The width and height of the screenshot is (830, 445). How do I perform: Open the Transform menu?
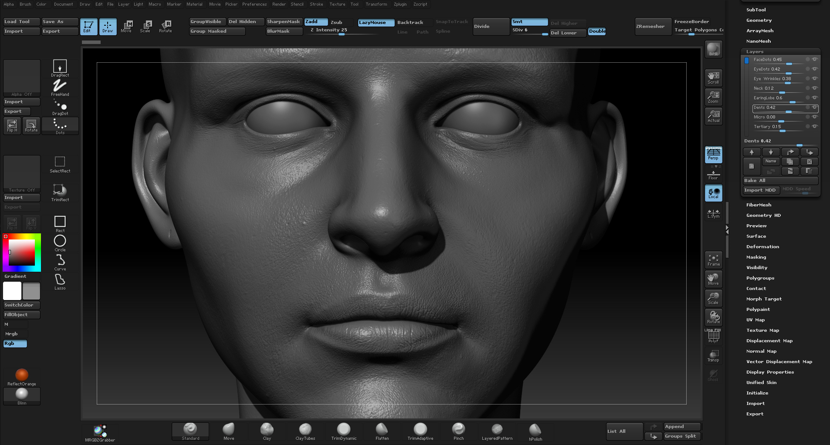pyautogui.click(x=376, y=4)
